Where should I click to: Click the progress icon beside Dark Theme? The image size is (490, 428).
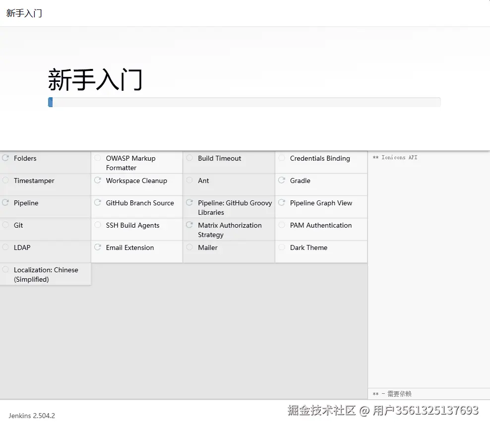pos(282,247)
